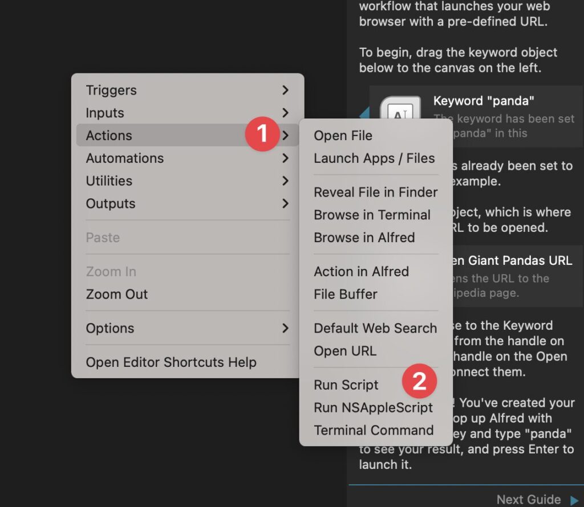
Task: Select Default Web Search action
Action: pyautogui.click(x=376, y=328)
